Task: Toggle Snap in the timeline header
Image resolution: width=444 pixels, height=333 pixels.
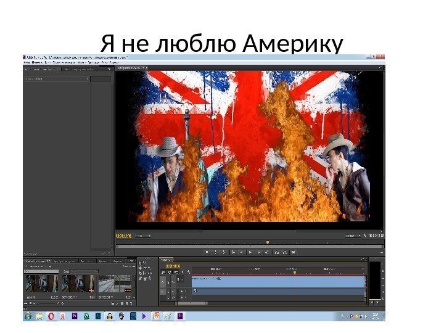Action: [170, 272]
